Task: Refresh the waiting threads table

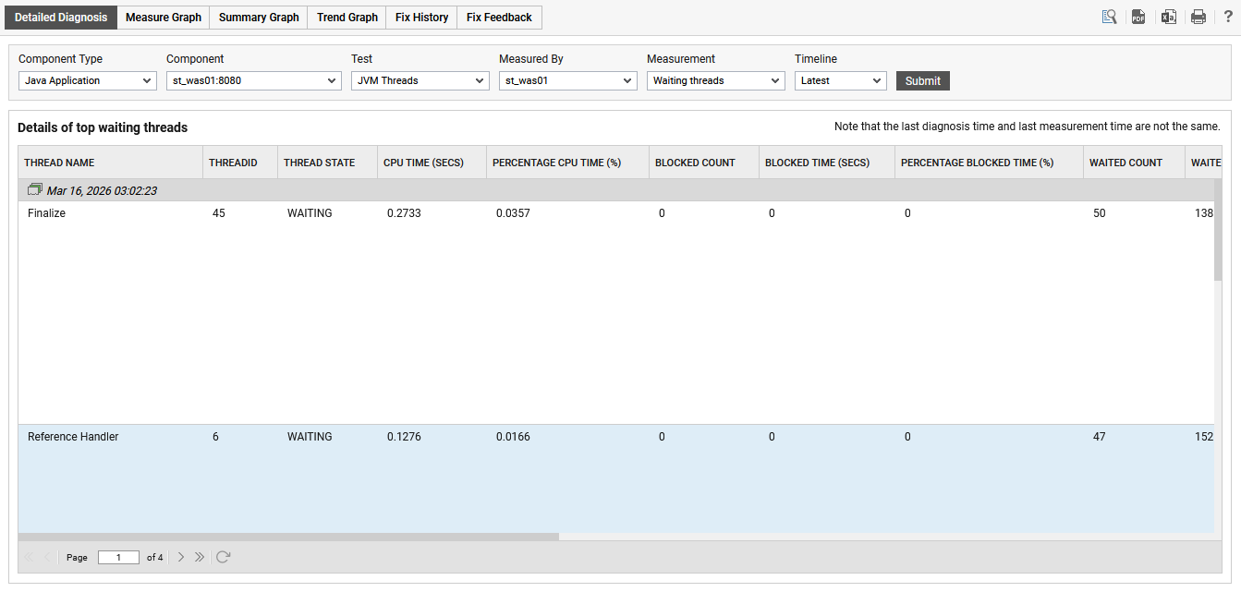Action: pyautogui.click(x=223, y=557)
